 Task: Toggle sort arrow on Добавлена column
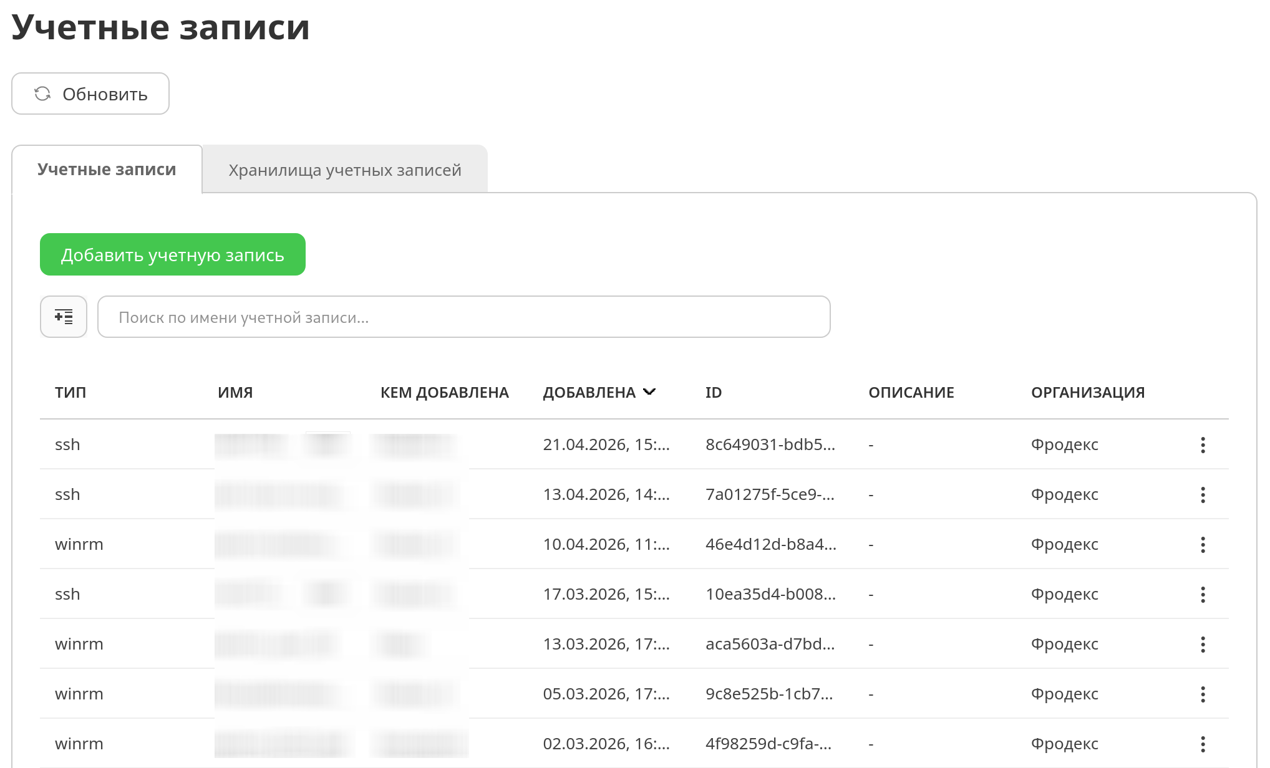(x=649, y=391)
